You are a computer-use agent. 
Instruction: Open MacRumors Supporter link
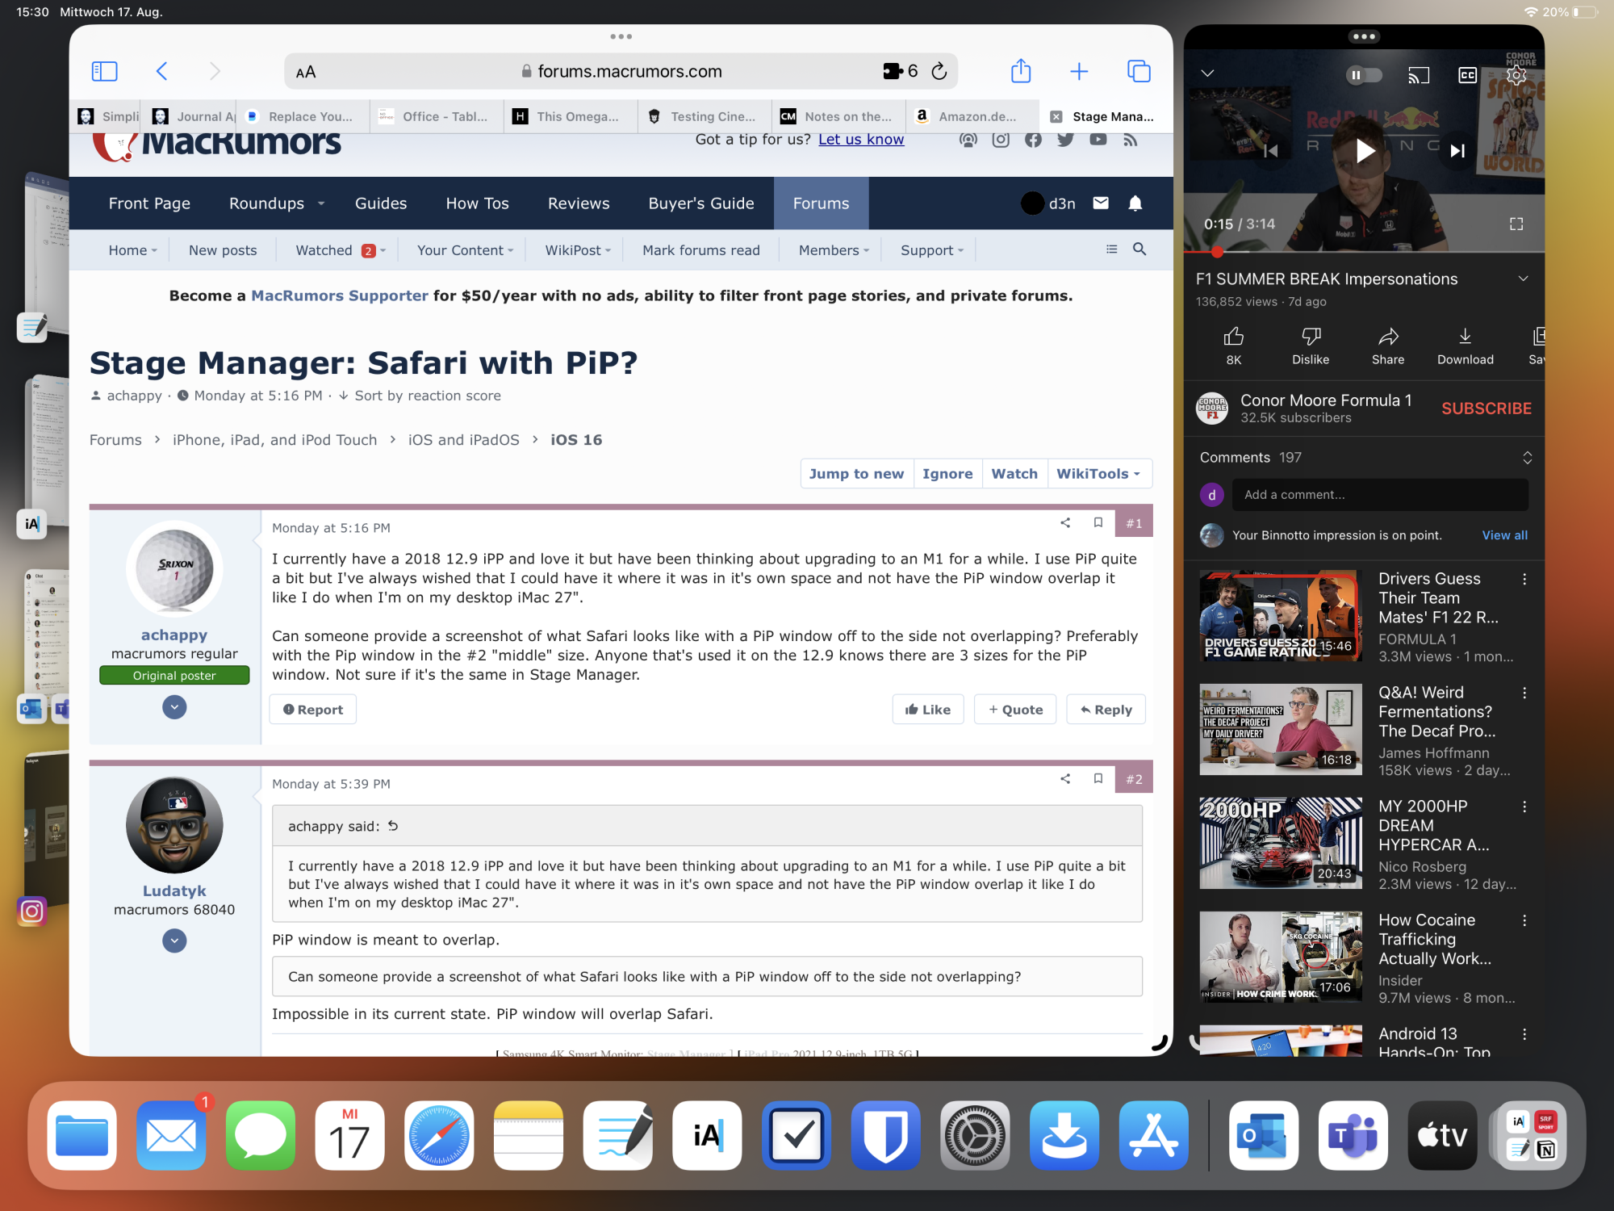click(339, 295)
